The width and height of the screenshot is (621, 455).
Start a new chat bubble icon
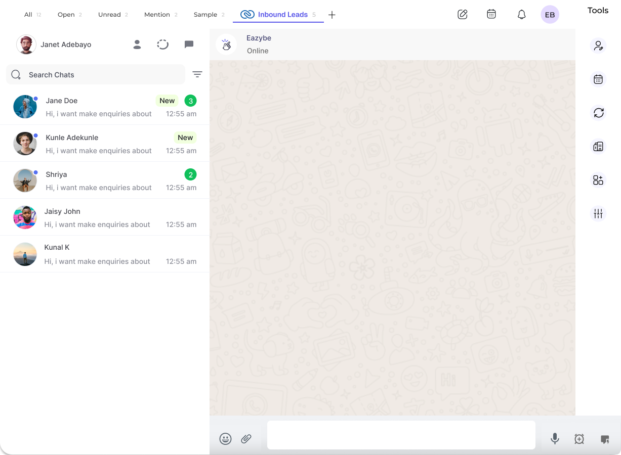tap(189, 44)
